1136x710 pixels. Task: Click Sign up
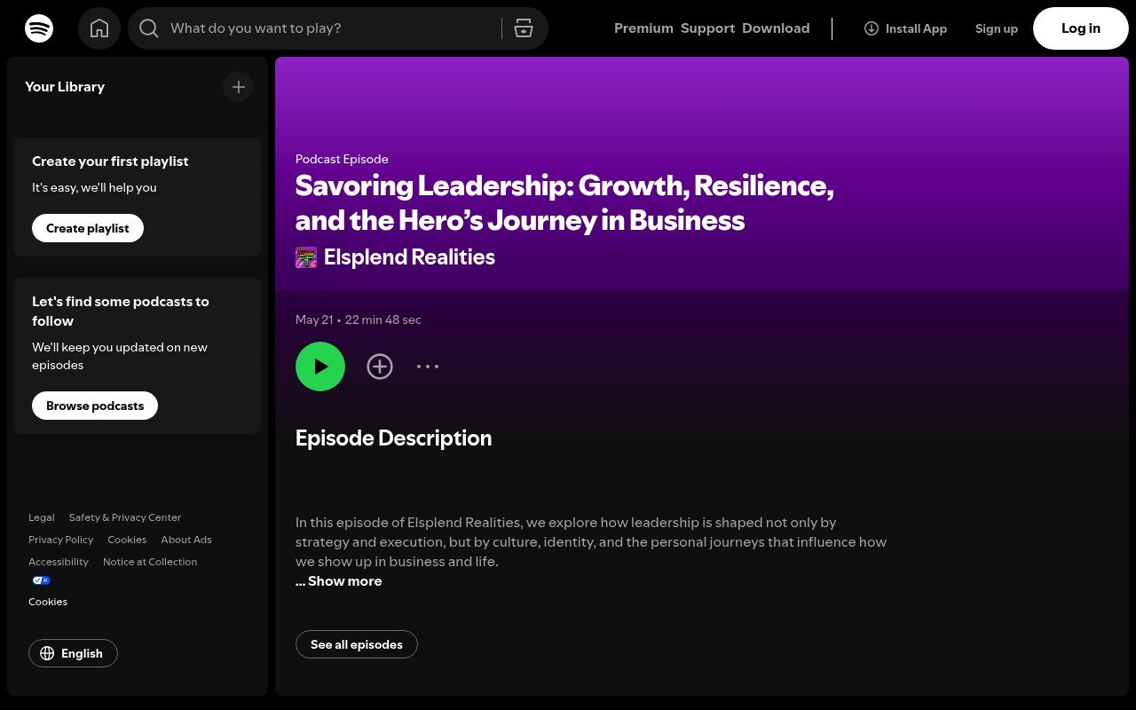coord(997,28)
